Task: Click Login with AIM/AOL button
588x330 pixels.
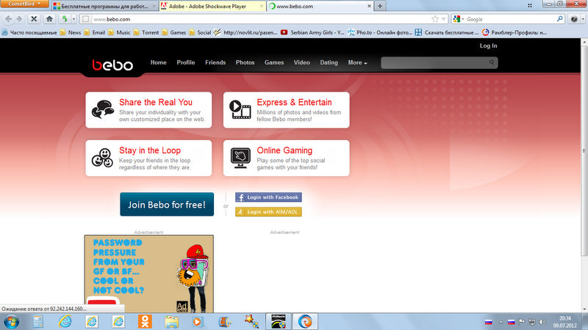Action: click(x=268, y=212)
